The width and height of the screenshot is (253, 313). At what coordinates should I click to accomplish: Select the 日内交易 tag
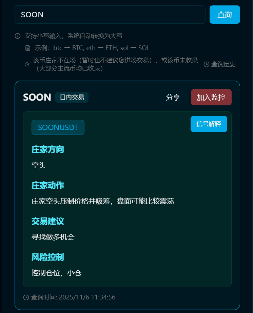(72, 97)
